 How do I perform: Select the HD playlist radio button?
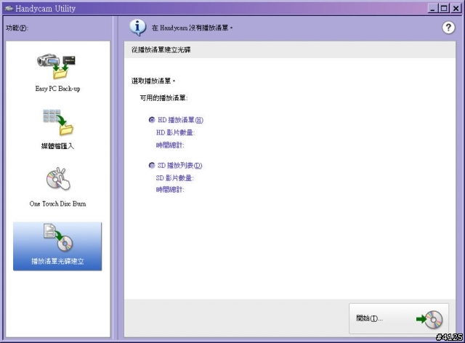152,120
